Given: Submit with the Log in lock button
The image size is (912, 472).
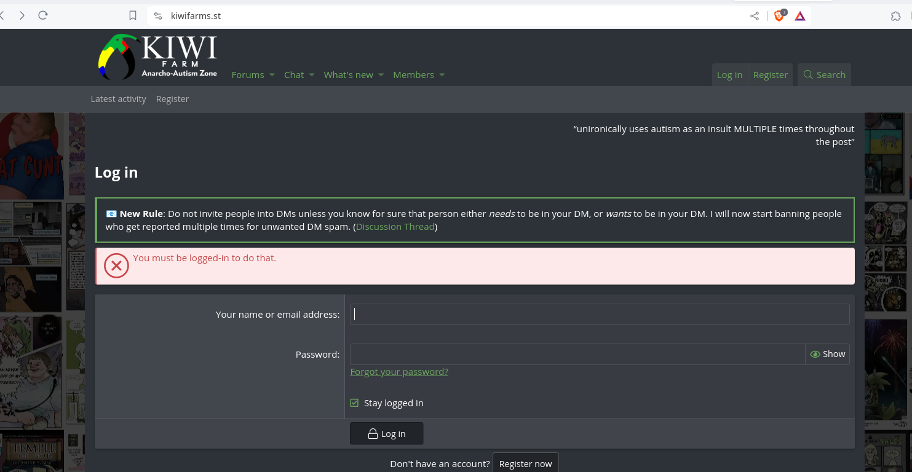Looking at the screenshot, I should pos(386,433).
